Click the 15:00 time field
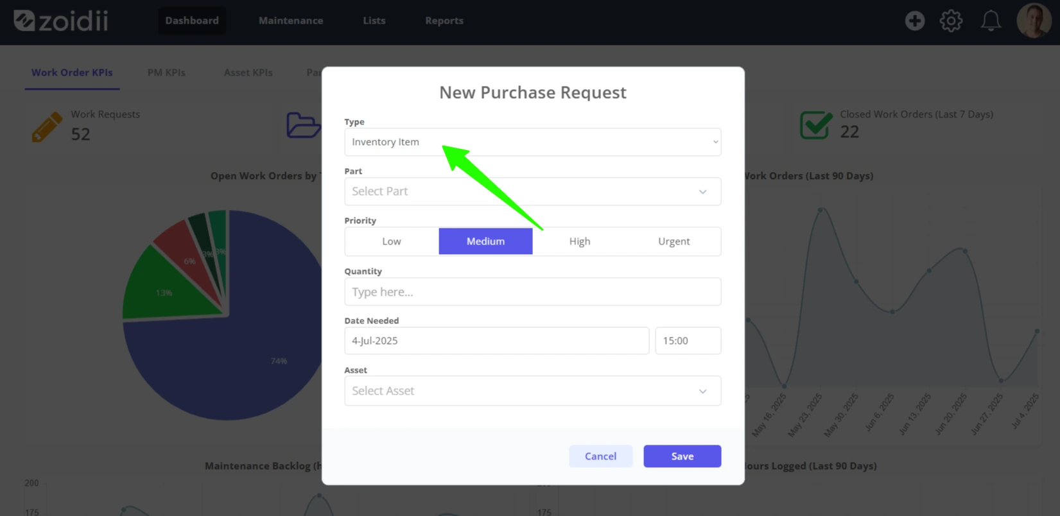The width and height of the screenshot is (1060, 516). (688, 341)
